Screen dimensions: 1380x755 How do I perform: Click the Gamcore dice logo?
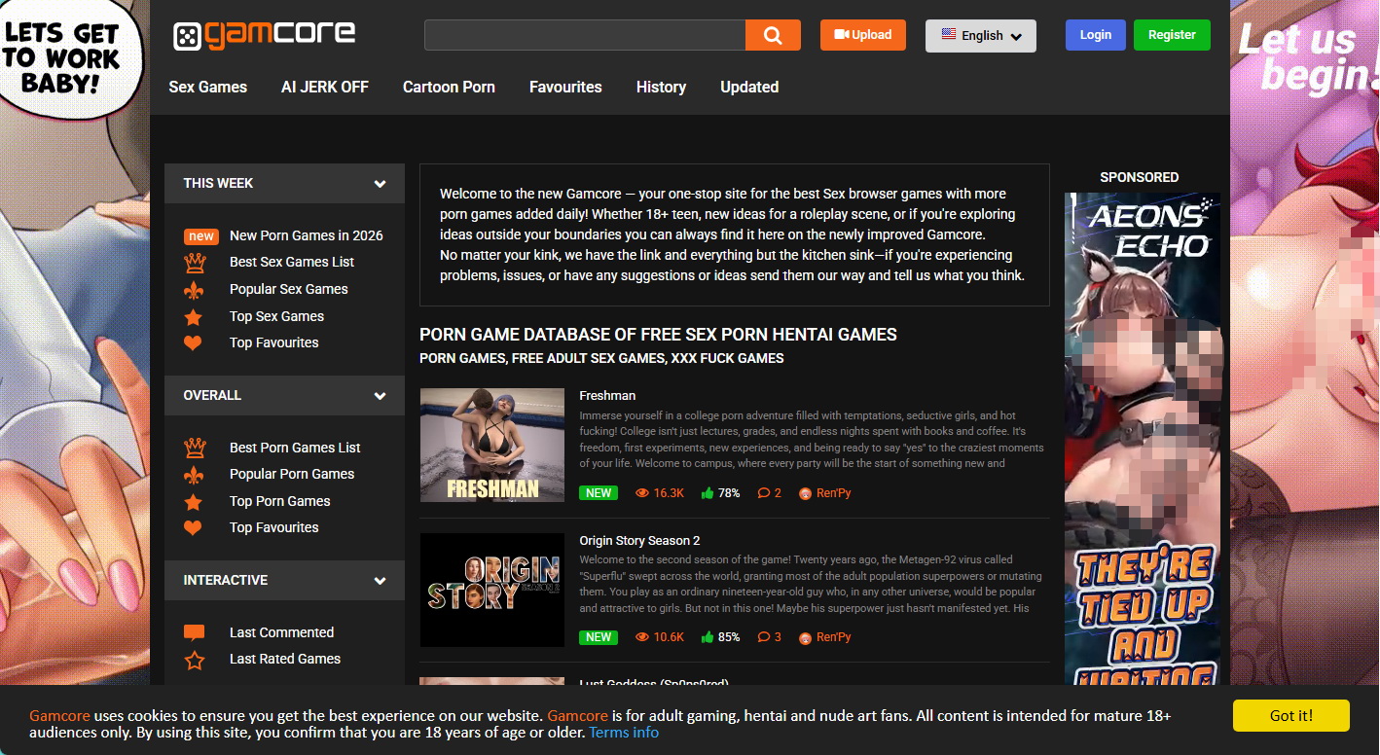264,36
